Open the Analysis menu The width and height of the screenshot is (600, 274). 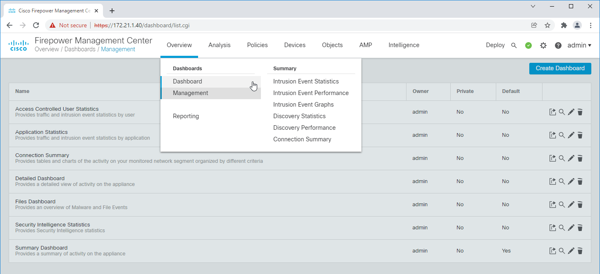(x=220, y=45)
